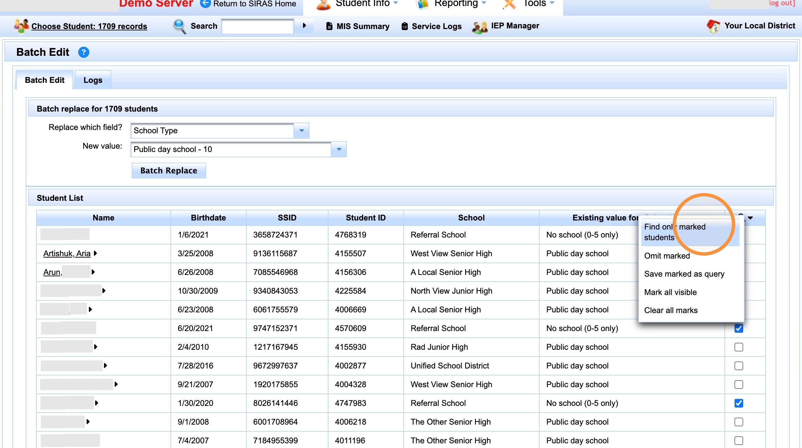Open Service Logs
The image size is (802, 448).
437,26
